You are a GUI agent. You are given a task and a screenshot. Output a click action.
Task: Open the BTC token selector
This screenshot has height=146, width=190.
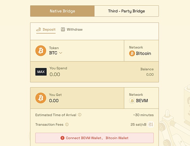[54, 53]
